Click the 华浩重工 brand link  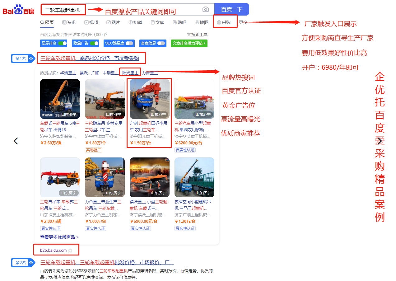tap(68, 73)
